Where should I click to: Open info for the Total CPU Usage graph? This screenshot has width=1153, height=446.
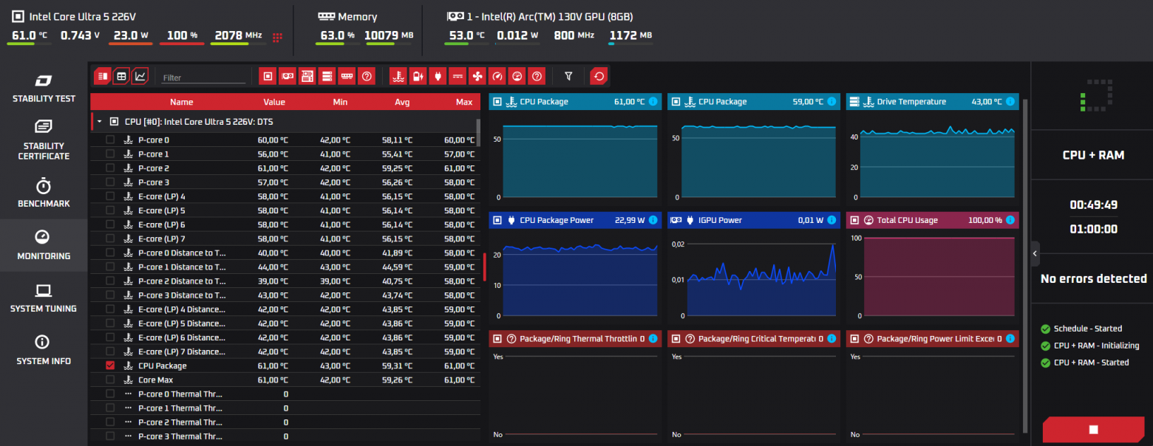coord(1010,220)
